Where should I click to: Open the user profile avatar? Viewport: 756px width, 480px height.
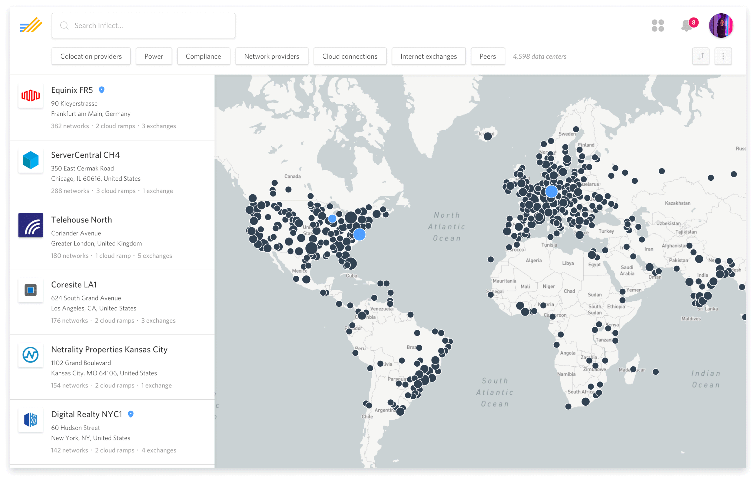click(x=721, y=25)
